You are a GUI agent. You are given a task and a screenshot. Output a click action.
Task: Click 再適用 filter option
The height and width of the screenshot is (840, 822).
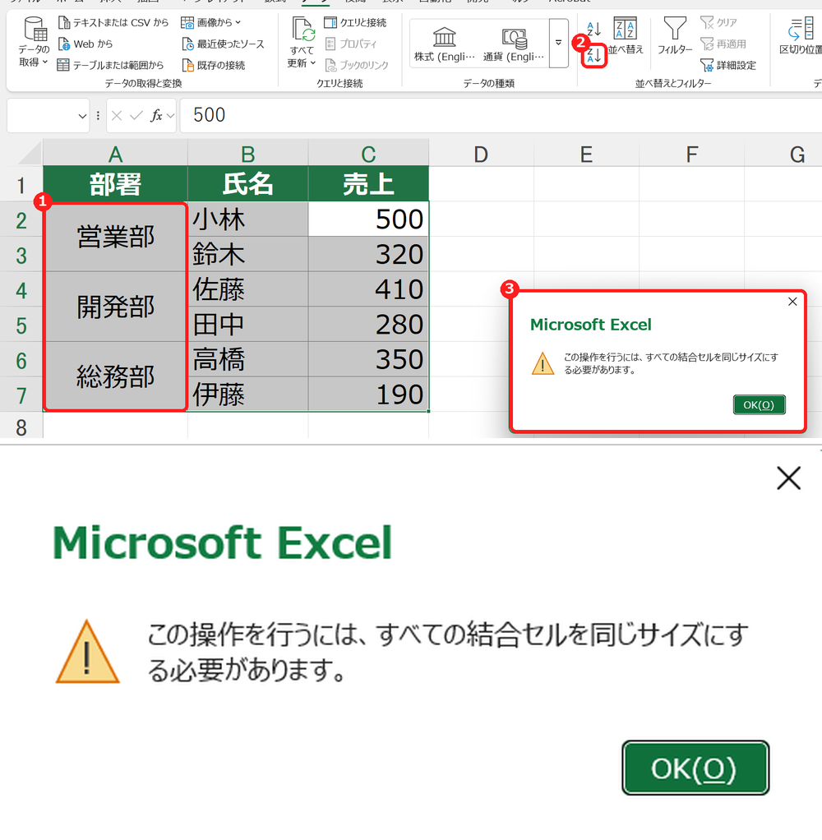[723, 44]
